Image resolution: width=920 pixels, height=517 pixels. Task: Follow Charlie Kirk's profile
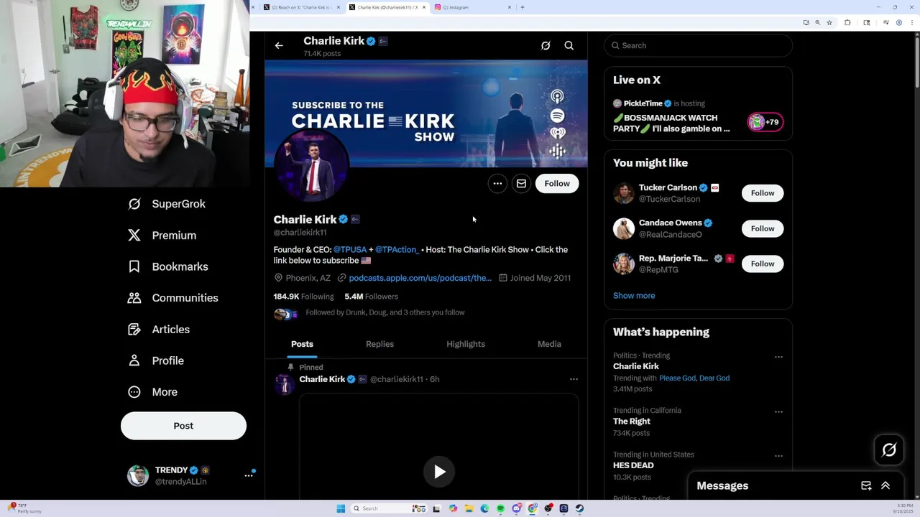[557, 184]
